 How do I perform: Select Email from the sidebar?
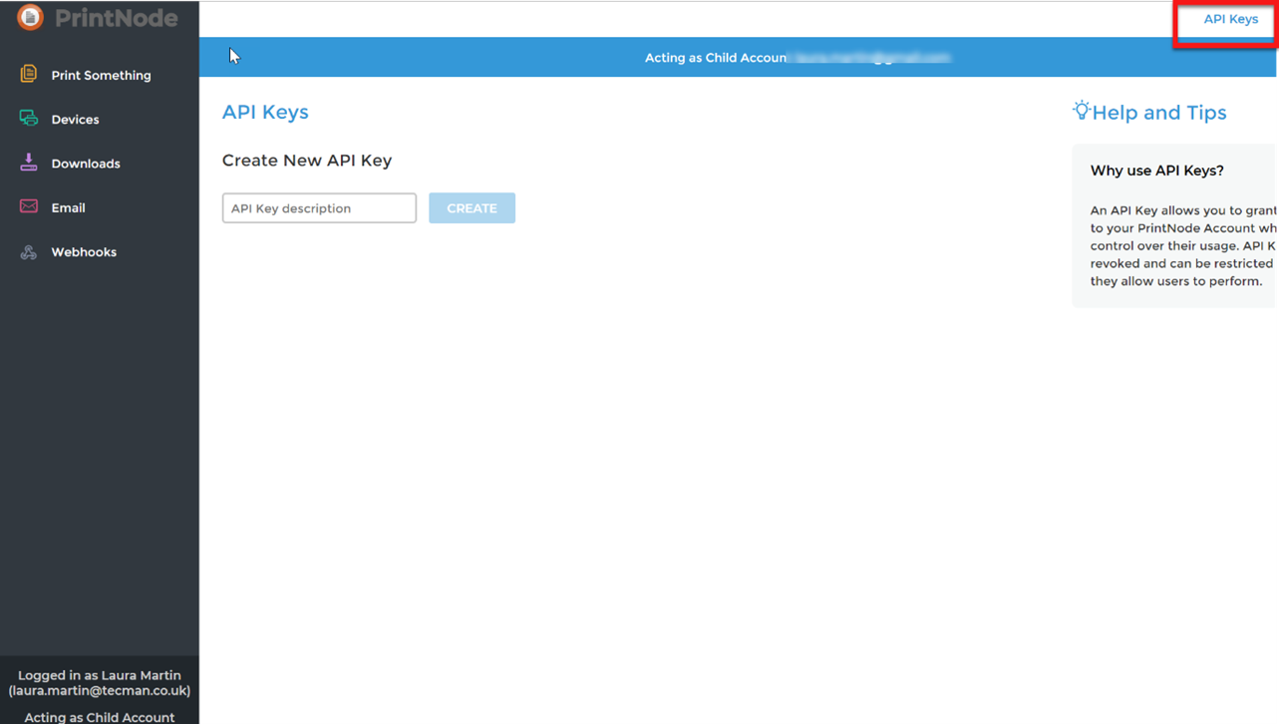[x=68, y=207]
